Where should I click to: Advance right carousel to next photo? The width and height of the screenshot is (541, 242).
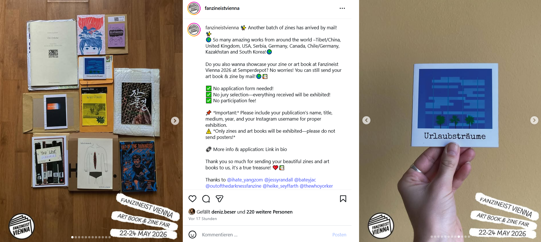534,120
